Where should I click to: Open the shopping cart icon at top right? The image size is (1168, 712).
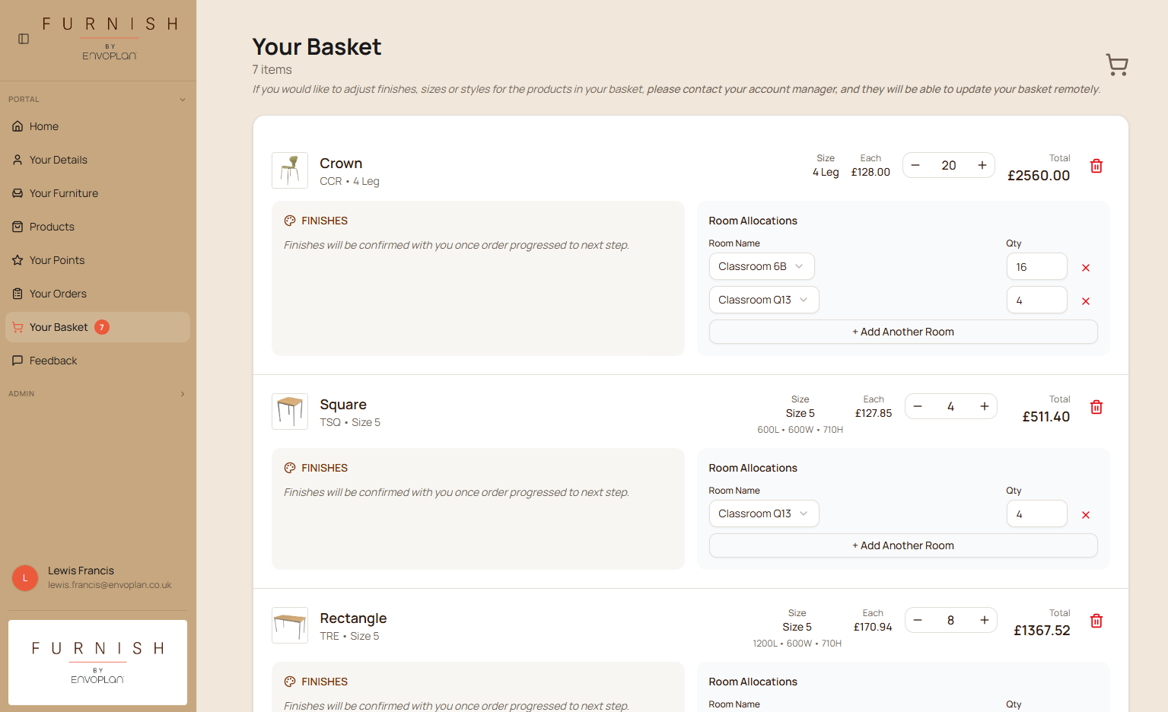(x=1116, y=65)
